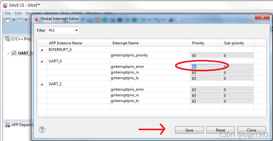The width and height of the screenshot is (273, 141).
Task: Click the APP Instance Name column header
Action: click(x=79, y=43)
